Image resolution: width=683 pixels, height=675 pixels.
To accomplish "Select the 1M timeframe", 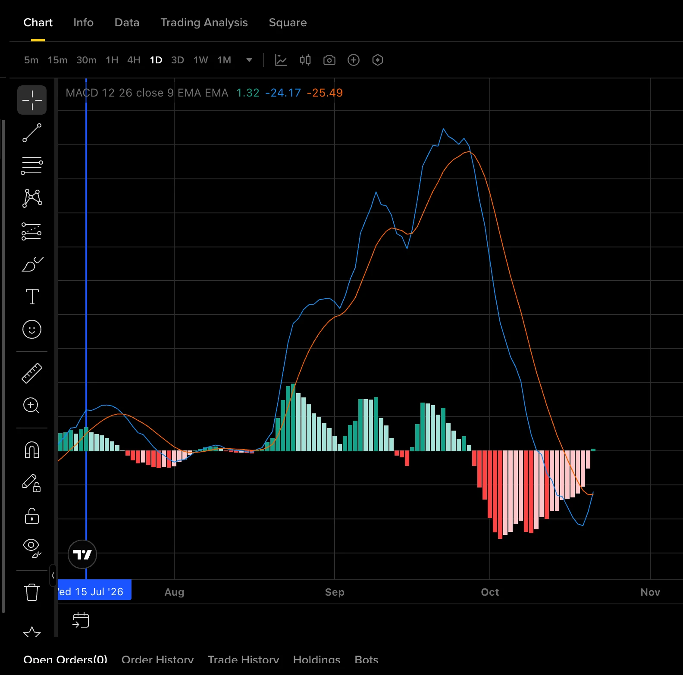I will pyautogui.click(x=224, y=60).
